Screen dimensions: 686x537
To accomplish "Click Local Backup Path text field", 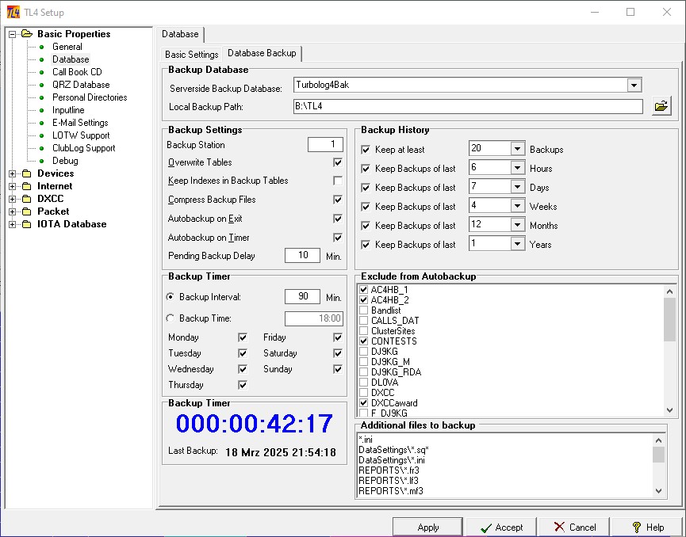I will pyautogui.click(x=468, y=106).
